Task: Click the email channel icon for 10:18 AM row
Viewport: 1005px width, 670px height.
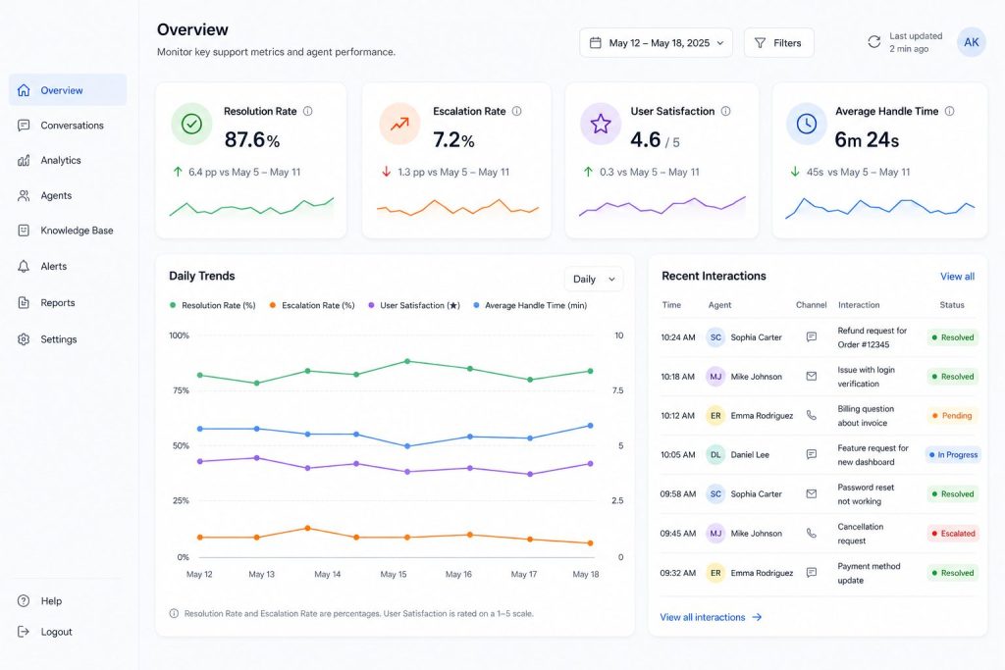Action: coord(812,377)
